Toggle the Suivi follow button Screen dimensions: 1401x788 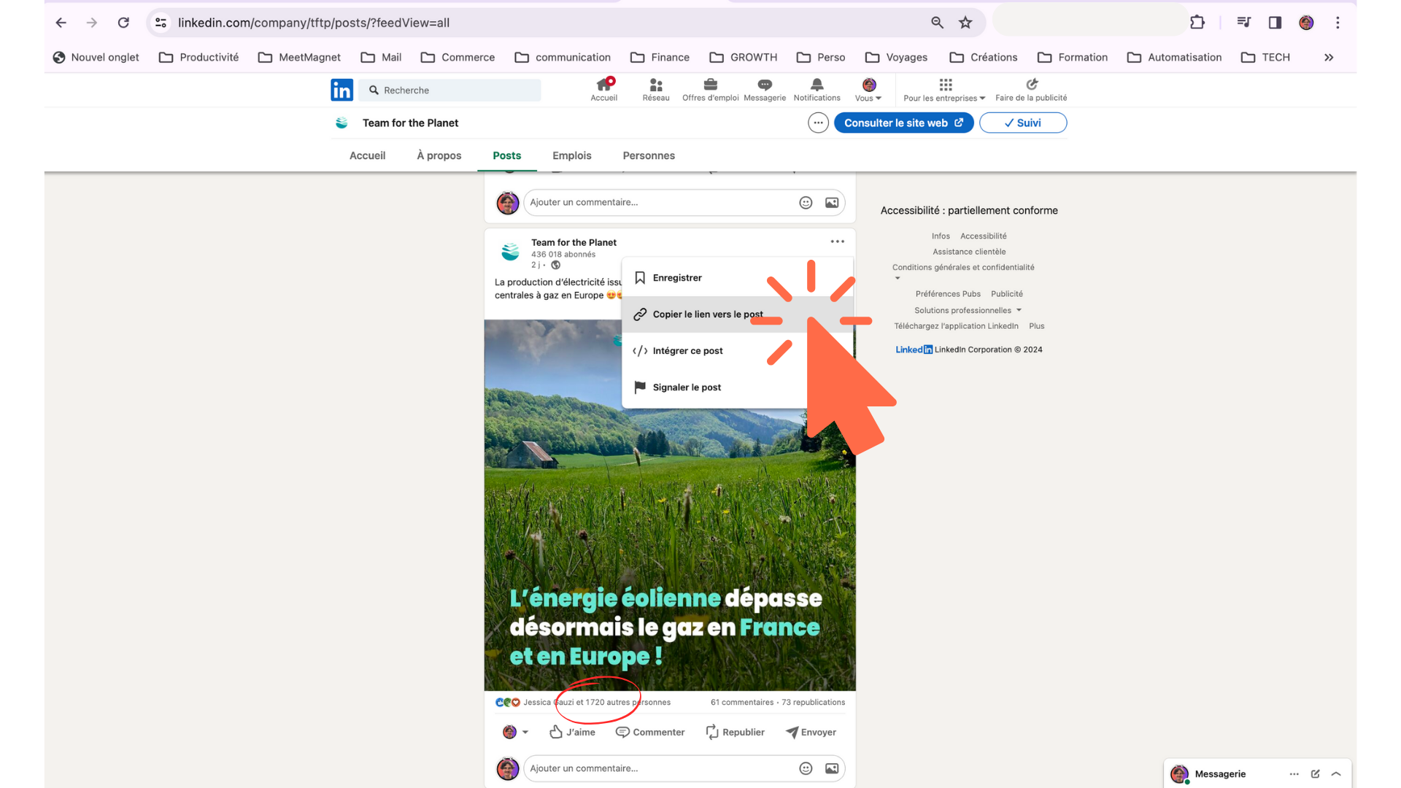click(1022, 122)
